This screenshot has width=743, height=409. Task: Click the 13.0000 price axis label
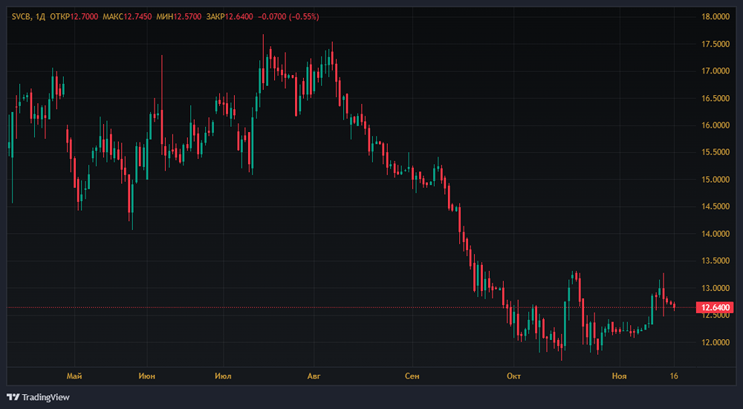click(x=715, y=288)
